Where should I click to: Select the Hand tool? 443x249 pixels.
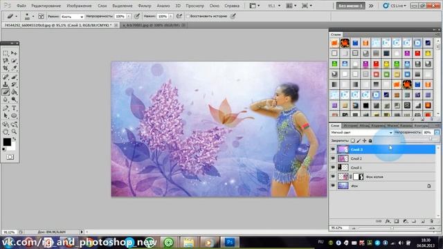pyautogui.click(x=6, y=132)
